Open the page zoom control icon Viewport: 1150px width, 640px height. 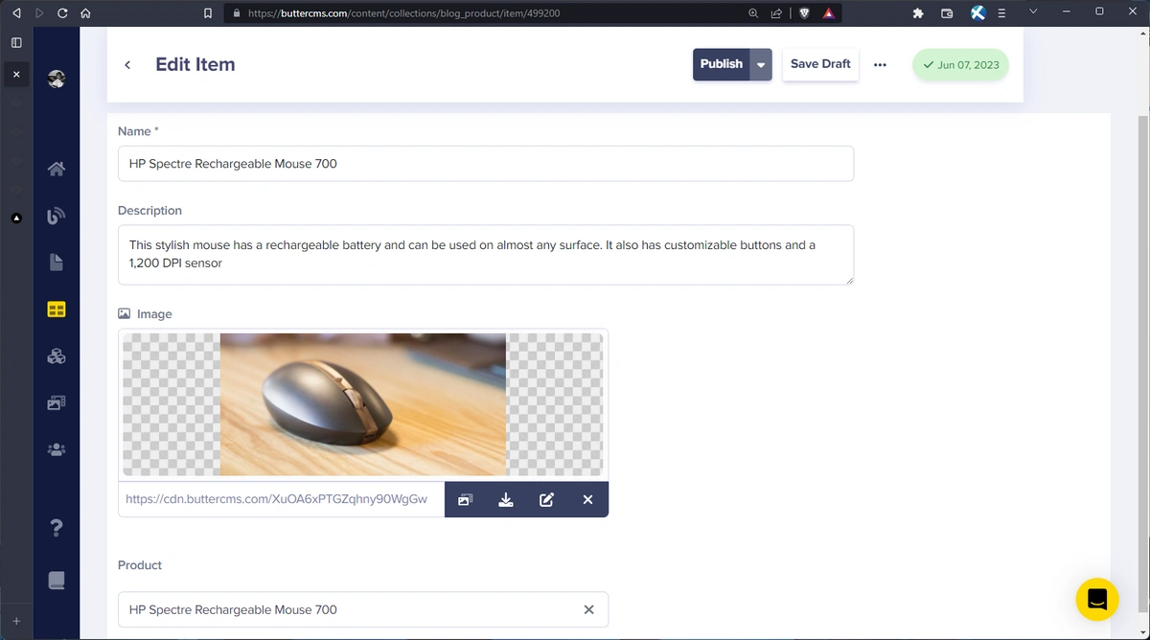(753, 13)
